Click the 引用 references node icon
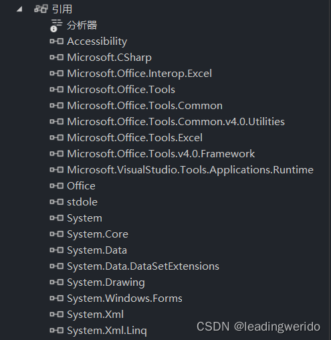Viewport: 331px width, 340px height. (41, 9)
